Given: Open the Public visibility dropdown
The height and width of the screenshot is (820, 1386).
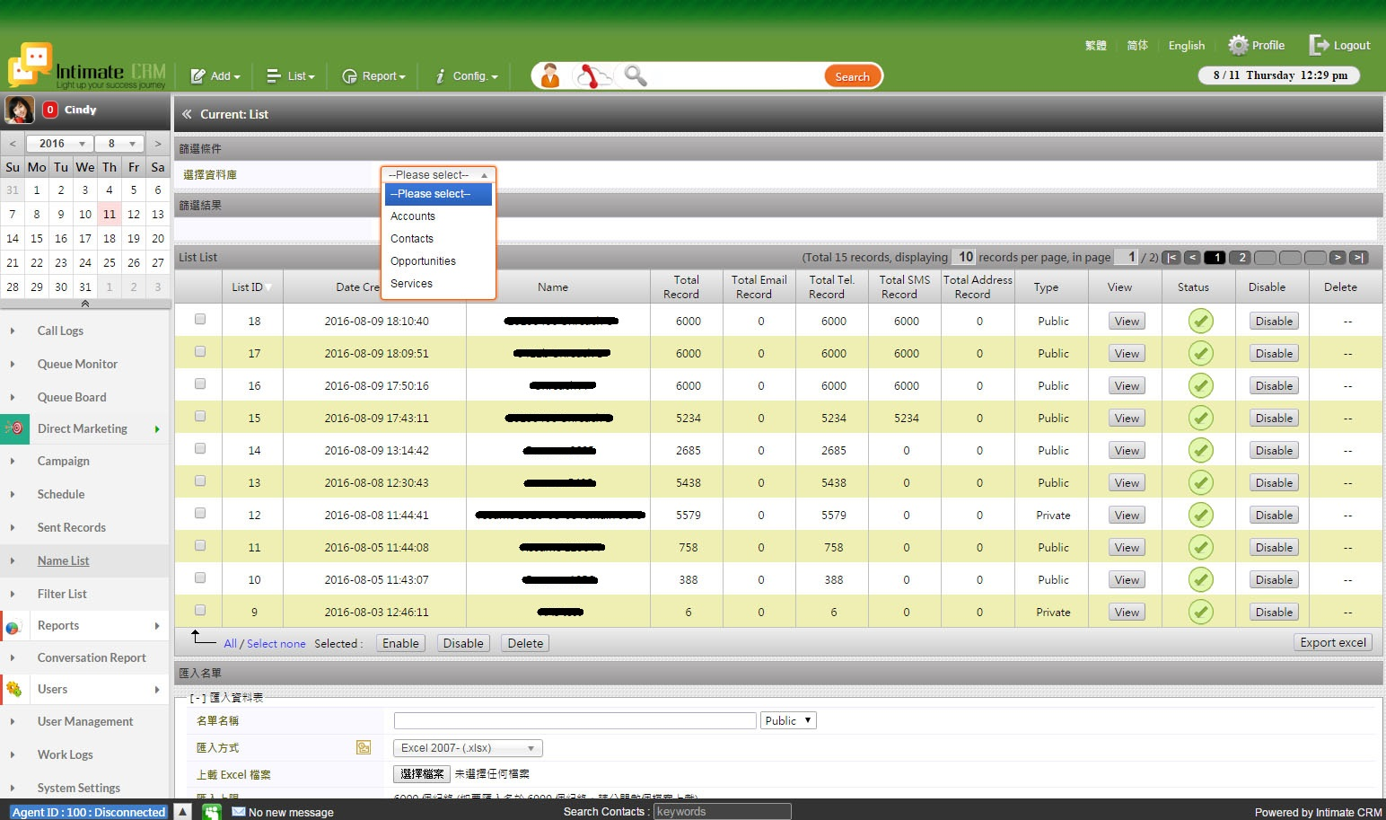Looking at the screenshot, I should click(x=788, y=720).
